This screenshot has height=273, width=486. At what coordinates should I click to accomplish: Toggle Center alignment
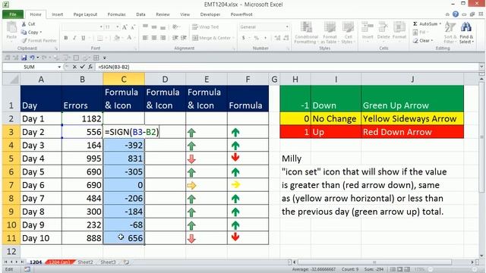pyautogui.click(x=154, y=38)
